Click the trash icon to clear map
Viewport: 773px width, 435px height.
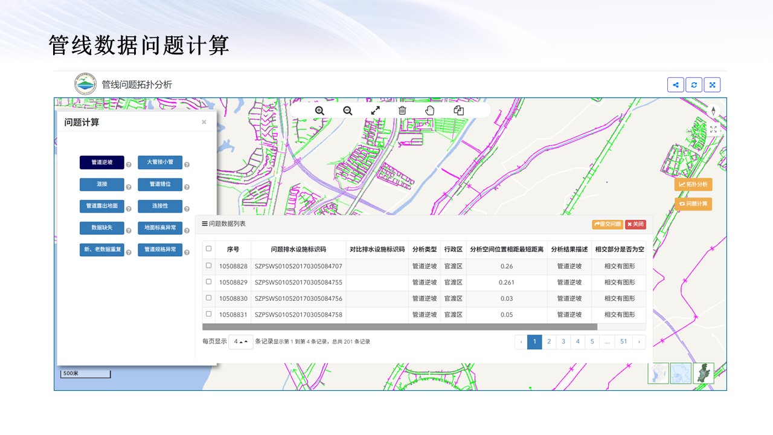(402, 111)
